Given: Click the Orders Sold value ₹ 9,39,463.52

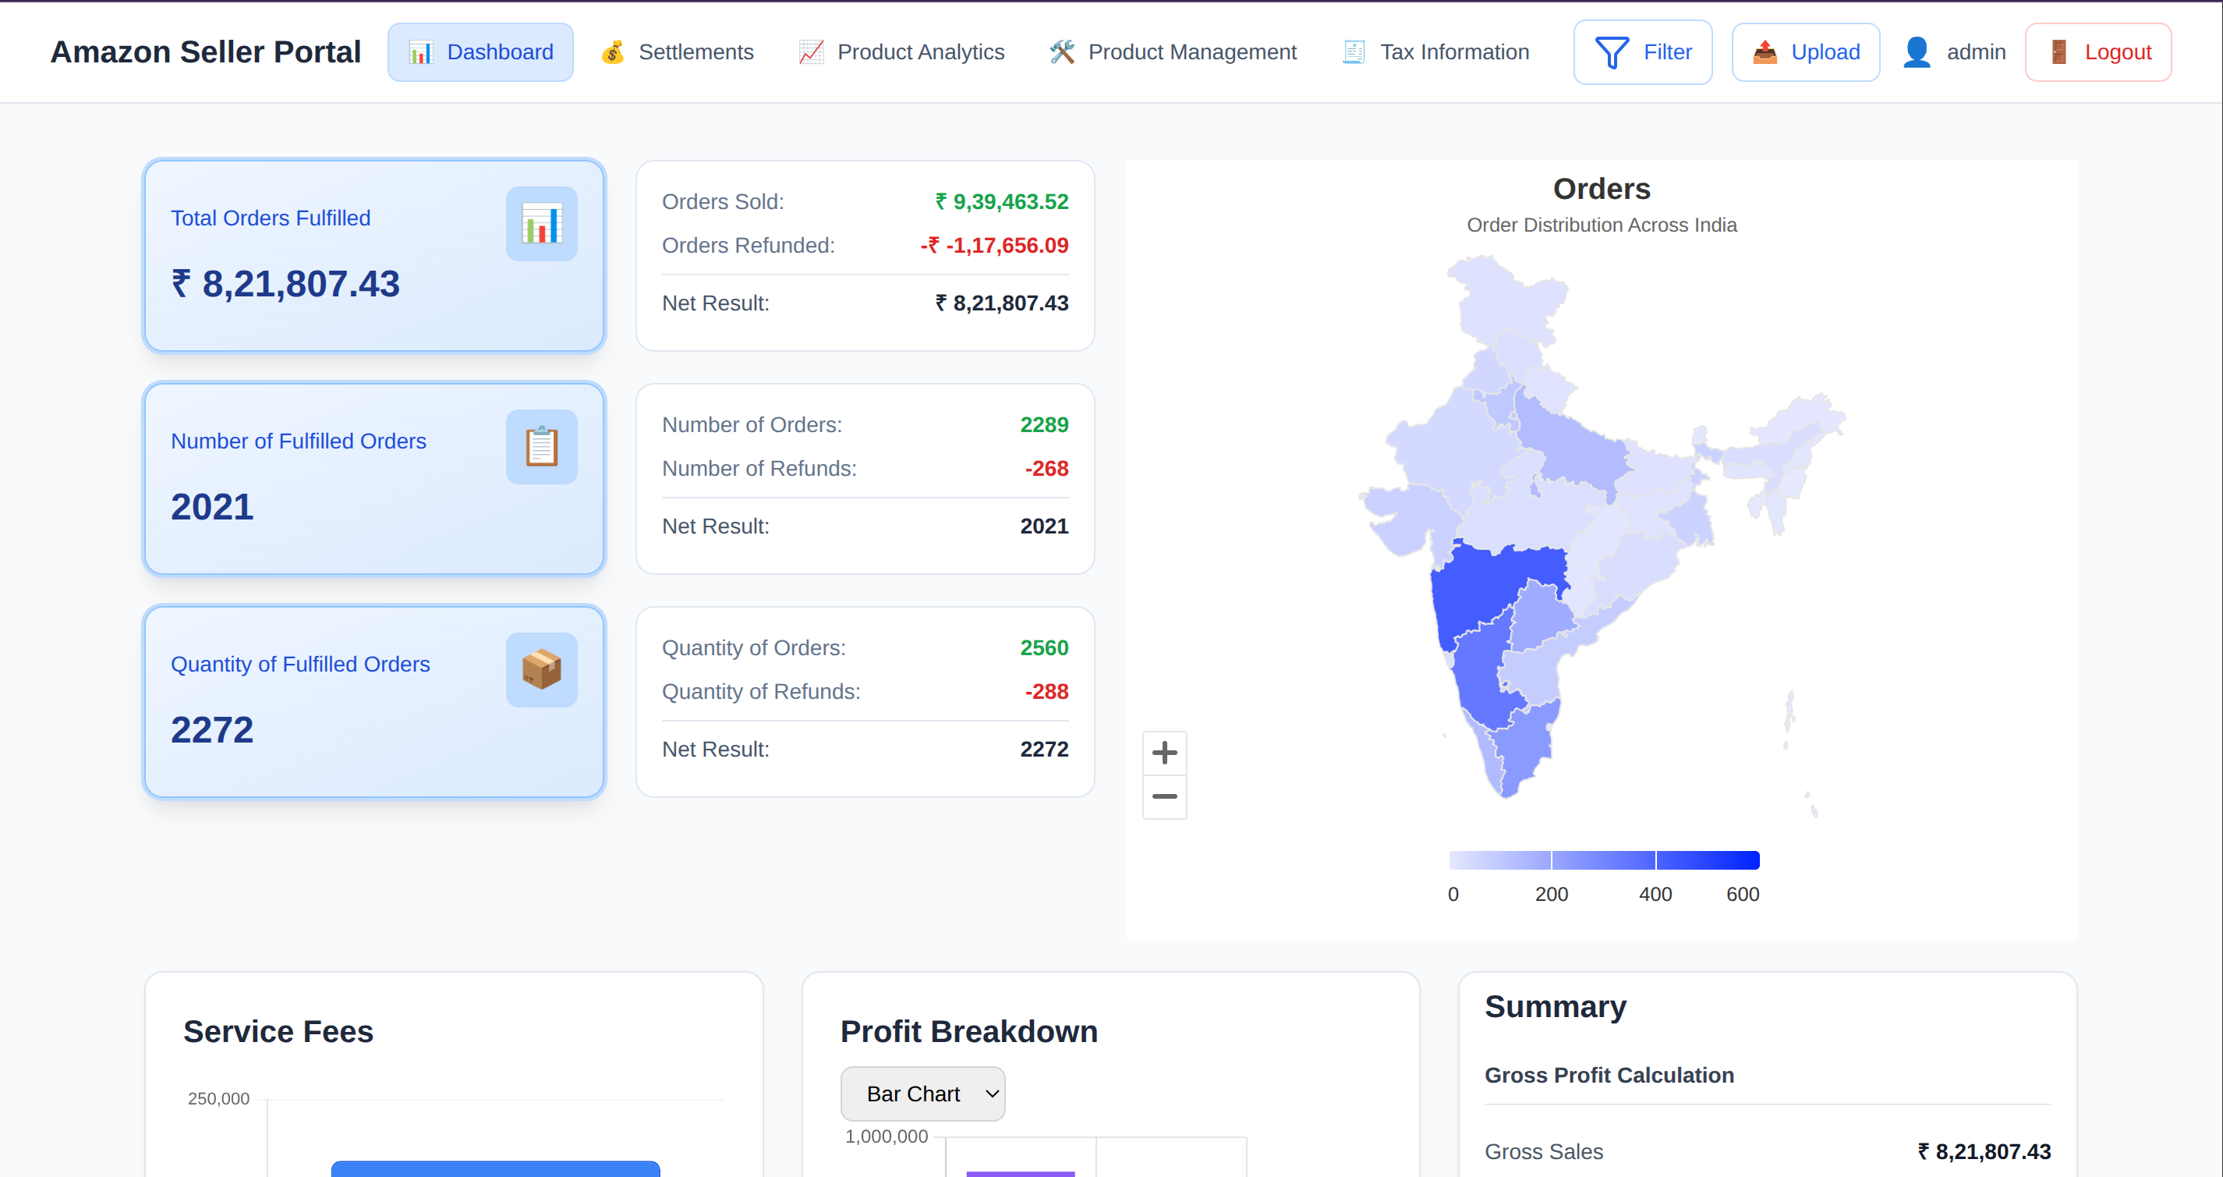Looking at the screenshot, I should [1002, 201].
